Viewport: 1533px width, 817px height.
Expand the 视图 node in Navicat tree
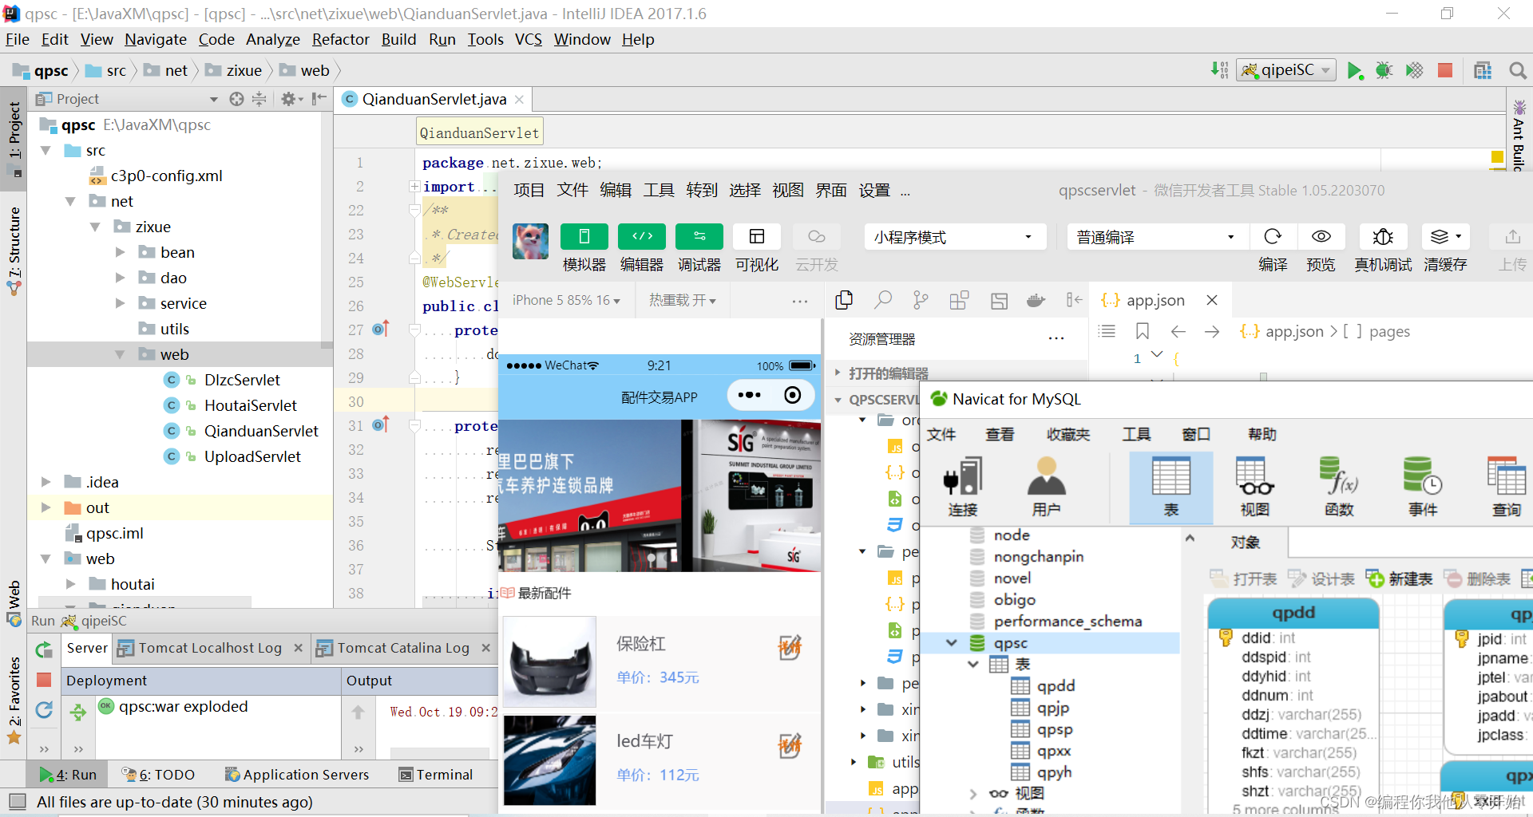coord(972,794)
